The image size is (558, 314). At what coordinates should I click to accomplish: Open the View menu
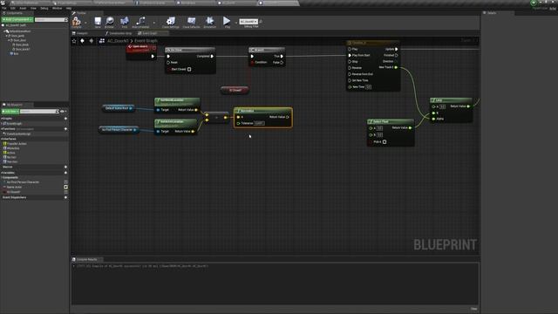pyautogui.click(x=33, y=8)
